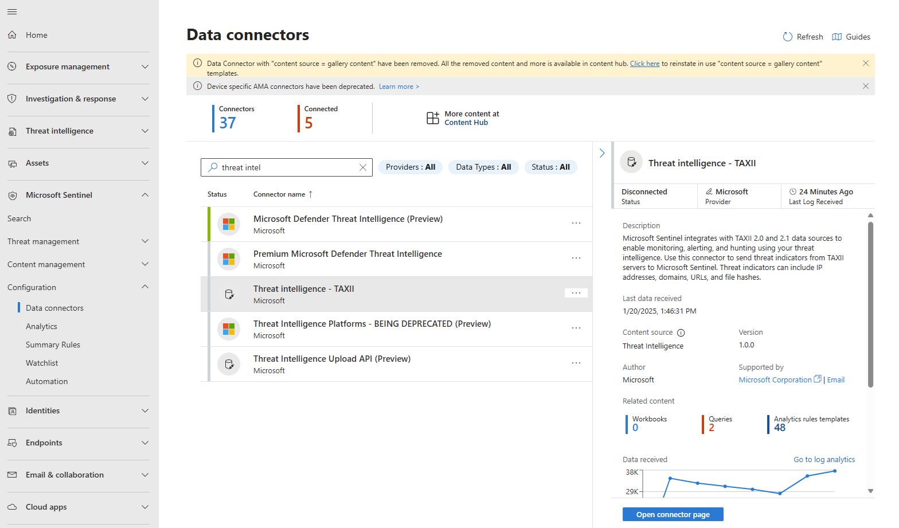The height and width of the screenshot is (528, 899).
Task: Click More content at Content Hub icon
Action: 433,118
